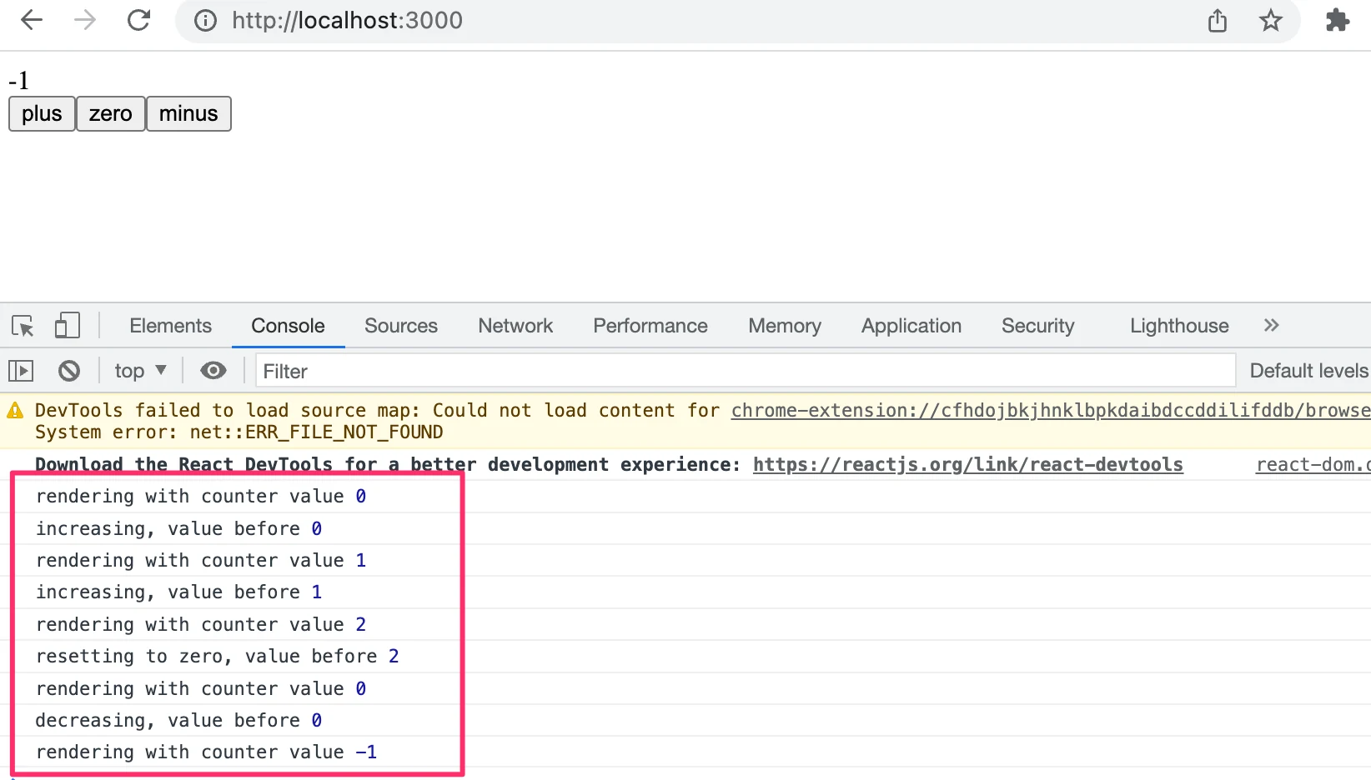Open the Security tab
The height and width of the screenshot is (780, 1371).
[1038, 326]
